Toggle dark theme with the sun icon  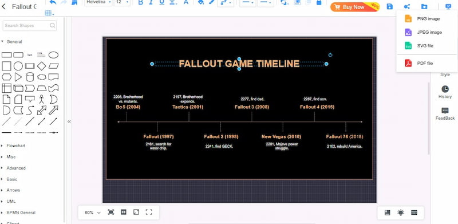pos(401,213)
